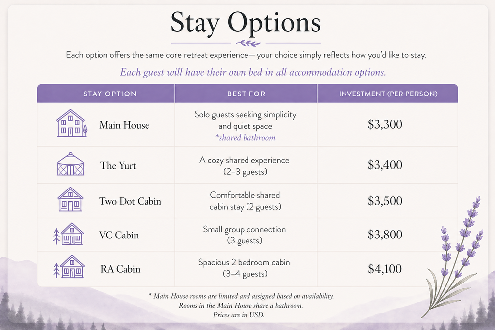Image resolution: width=495 pixels, height=330 pixels.
Task: Click the Stay Options title
Action: coord(246,23)
